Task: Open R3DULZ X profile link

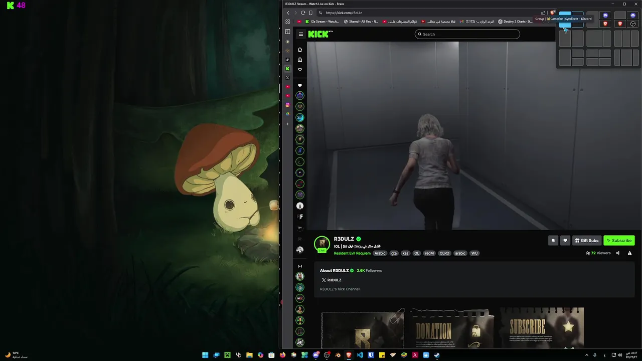Action: [x=332, y=280]
